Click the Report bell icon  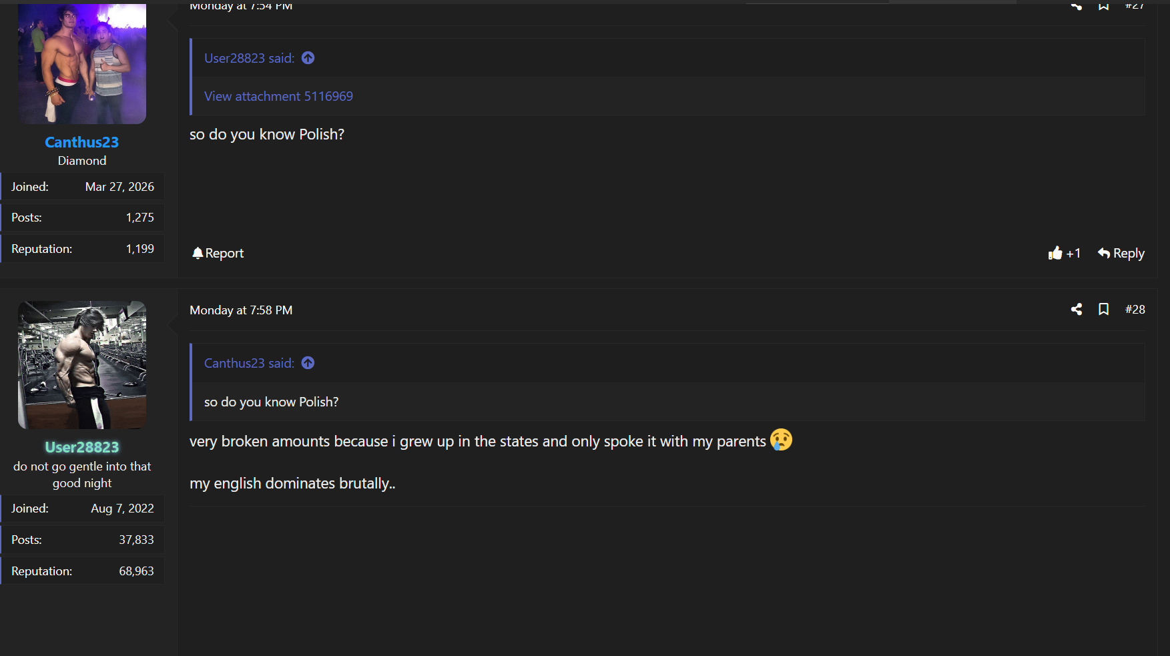198,253
